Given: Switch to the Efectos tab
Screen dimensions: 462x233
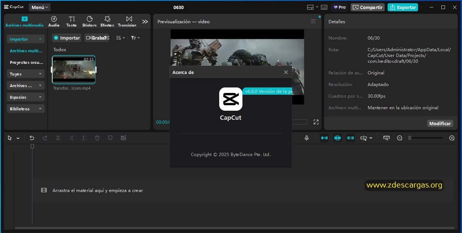Looking at the screenshot, I should point(107,22).
